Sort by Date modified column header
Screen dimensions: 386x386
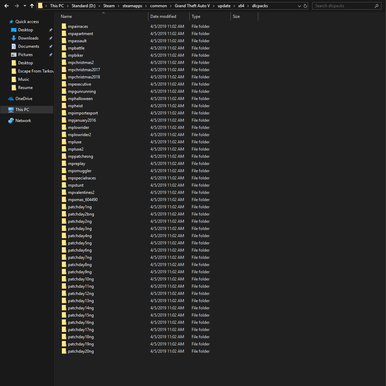coord(163,16)
